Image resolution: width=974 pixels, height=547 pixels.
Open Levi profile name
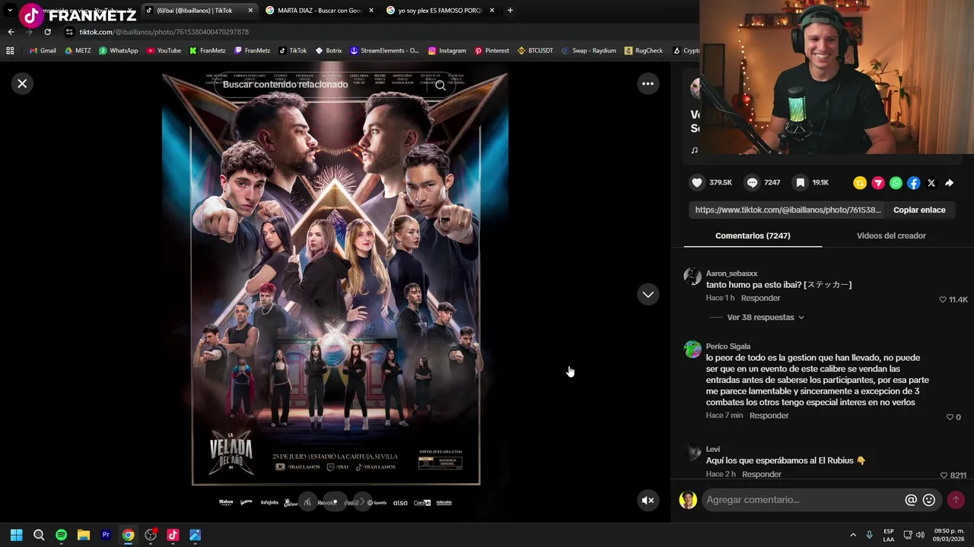pyautogui.click(x=713, y=449)
